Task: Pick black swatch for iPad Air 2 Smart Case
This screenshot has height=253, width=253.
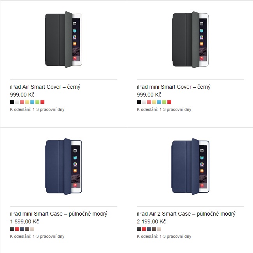Action: [x=139, y=229]
